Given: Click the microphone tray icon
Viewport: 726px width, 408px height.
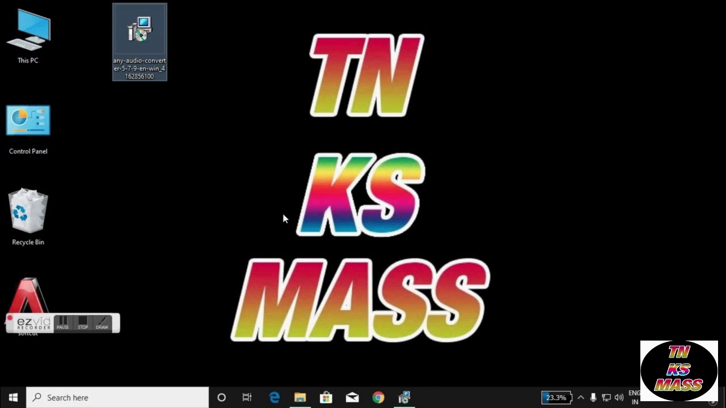Looking at the screenshot, I should [x=593, y=397].
